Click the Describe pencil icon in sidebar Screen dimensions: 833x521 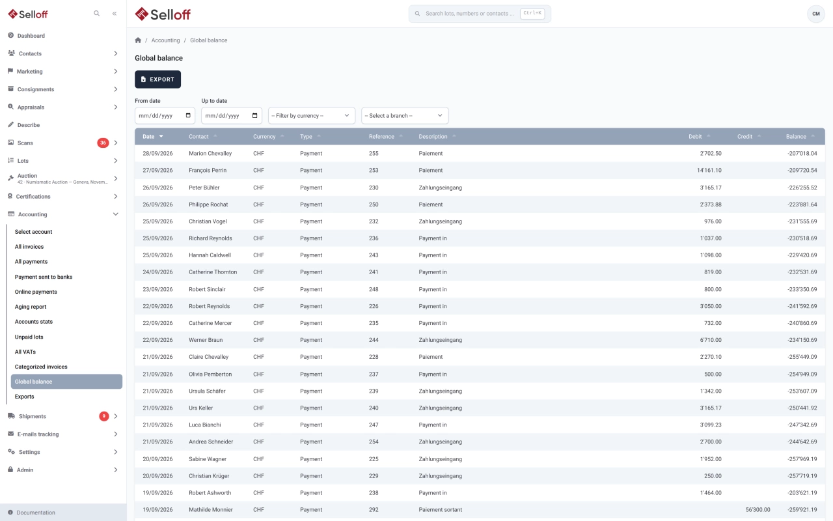pos(11,124)
